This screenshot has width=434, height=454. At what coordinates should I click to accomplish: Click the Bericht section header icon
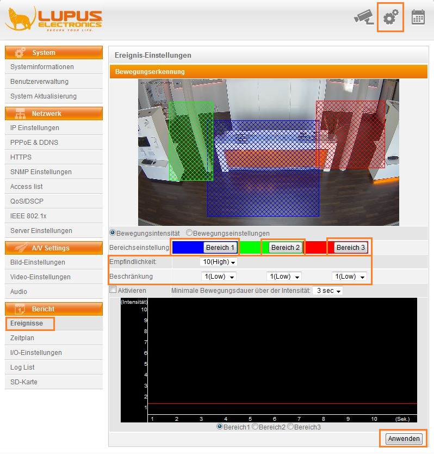pos(20,309)
